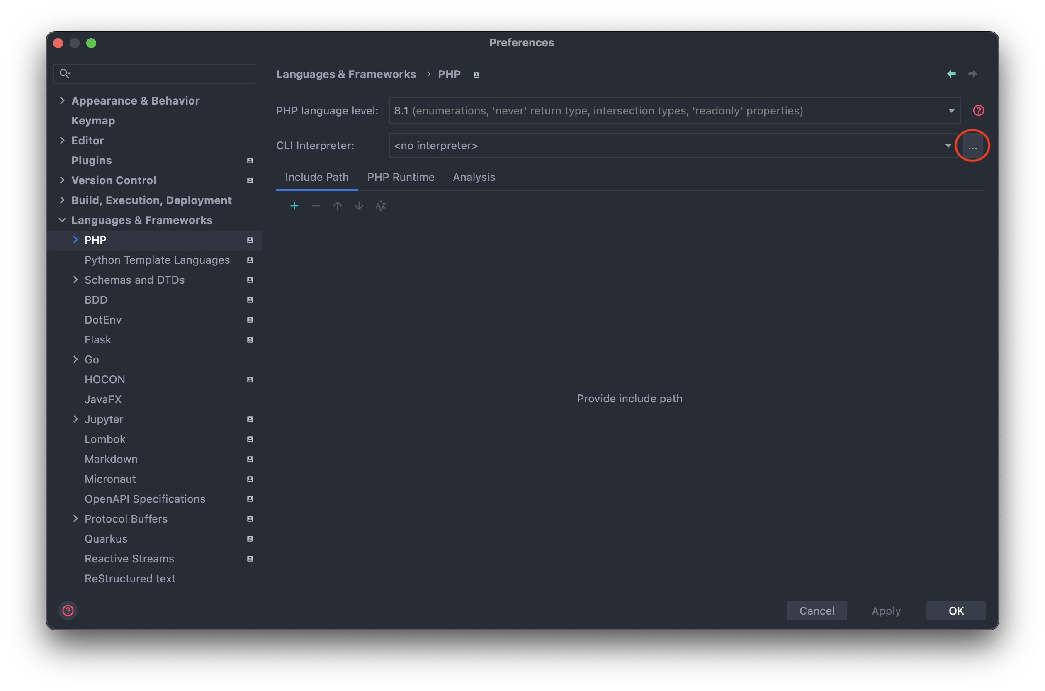The width and height of the screenshot is (1045, 691).
Task: Expand the Build, Execution, Deployment section
Action: [63, 200]
